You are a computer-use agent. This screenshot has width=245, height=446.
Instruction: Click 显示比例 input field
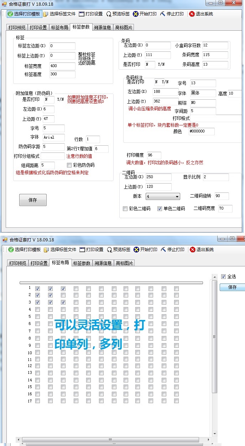coord(216,177)
